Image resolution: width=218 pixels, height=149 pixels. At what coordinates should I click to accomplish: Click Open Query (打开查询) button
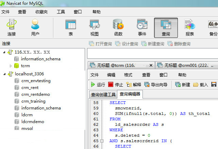pyautogui.click(x=100, y=44)
